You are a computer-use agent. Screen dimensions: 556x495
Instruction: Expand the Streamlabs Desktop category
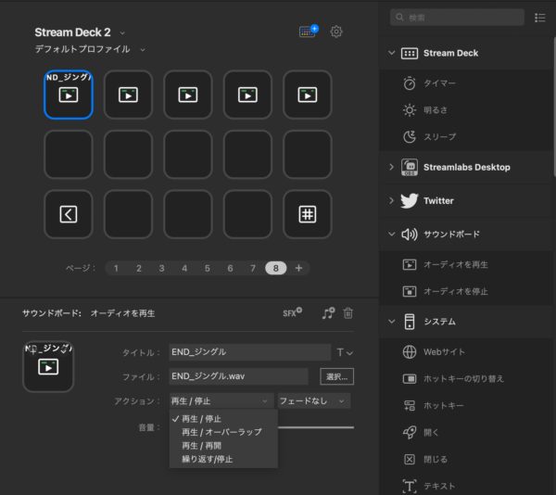392,168
